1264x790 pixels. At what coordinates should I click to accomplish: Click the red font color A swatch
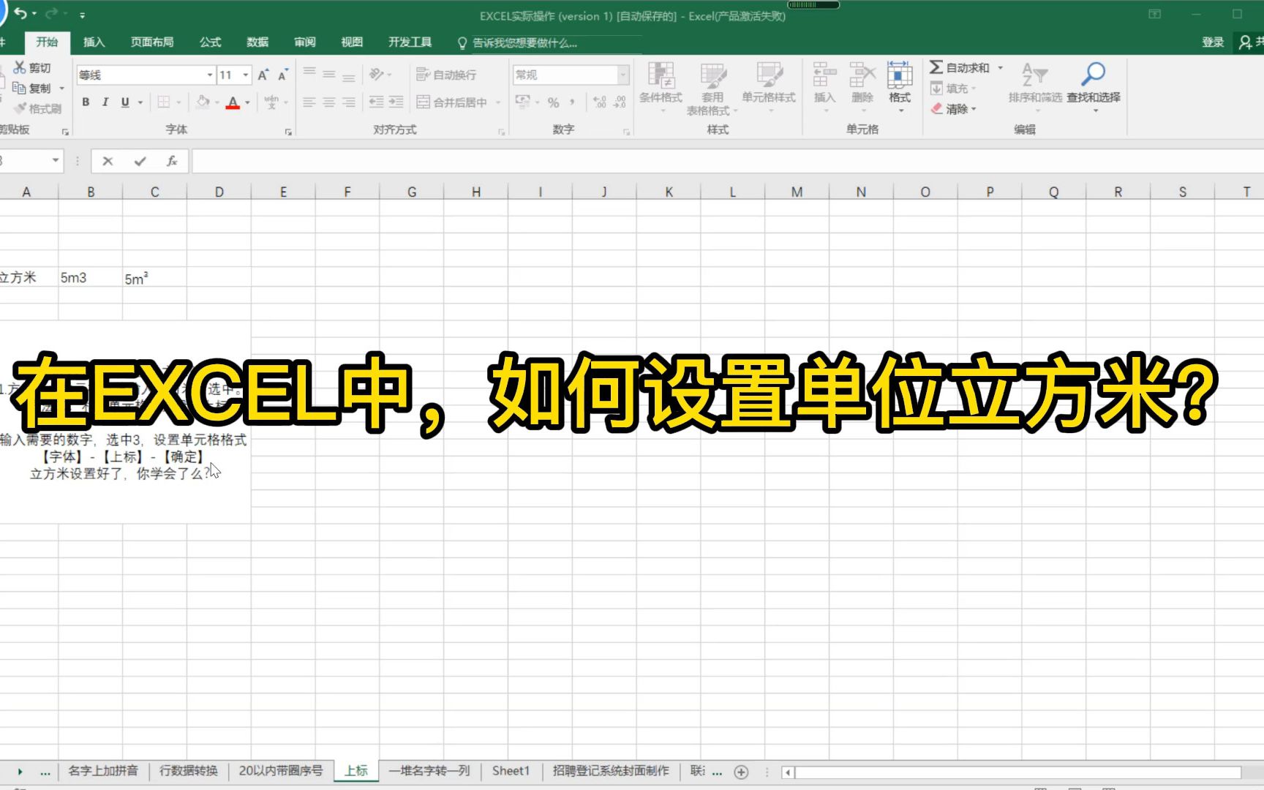click(x=233, y=102)
